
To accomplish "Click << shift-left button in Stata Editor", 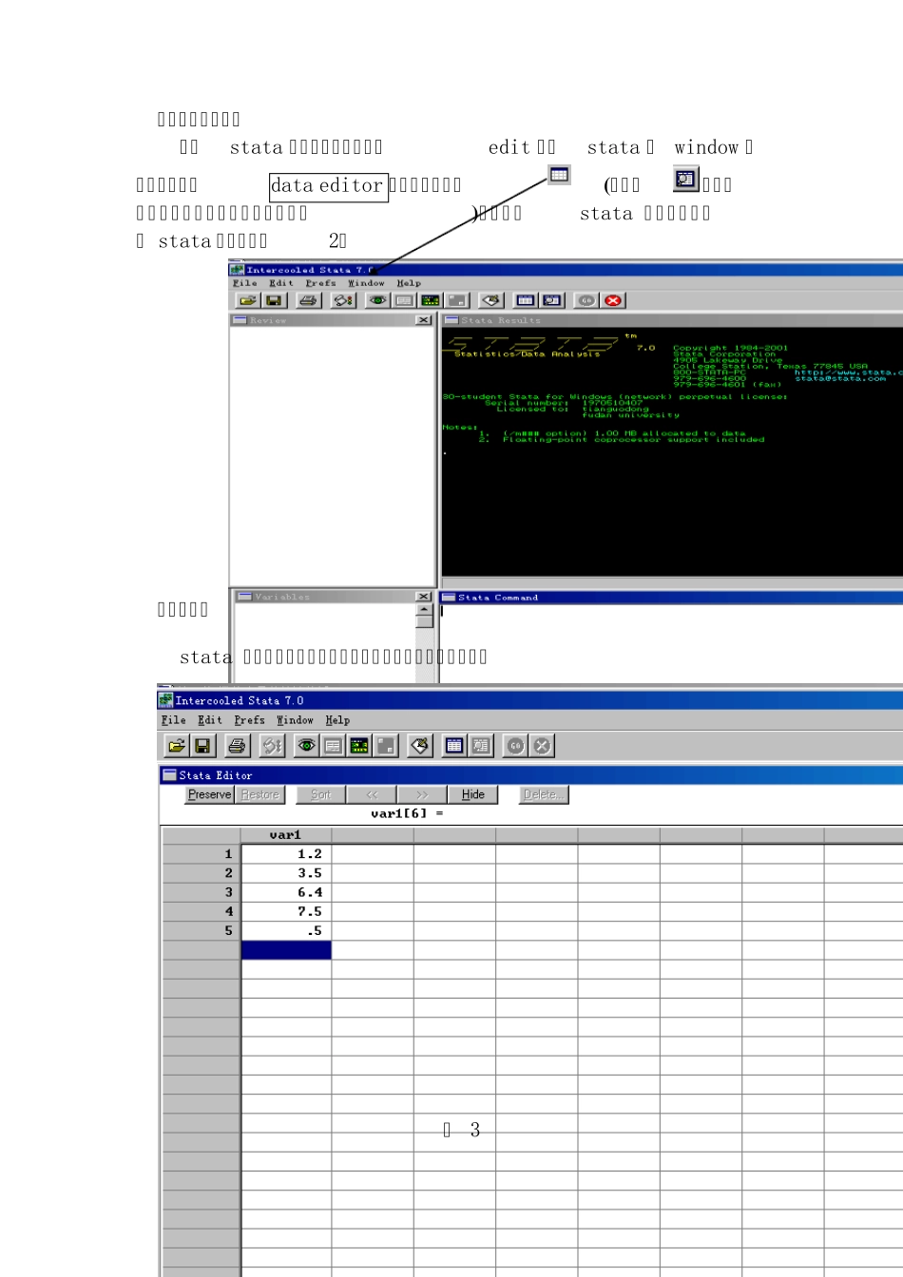I will (x=372, y=795).
